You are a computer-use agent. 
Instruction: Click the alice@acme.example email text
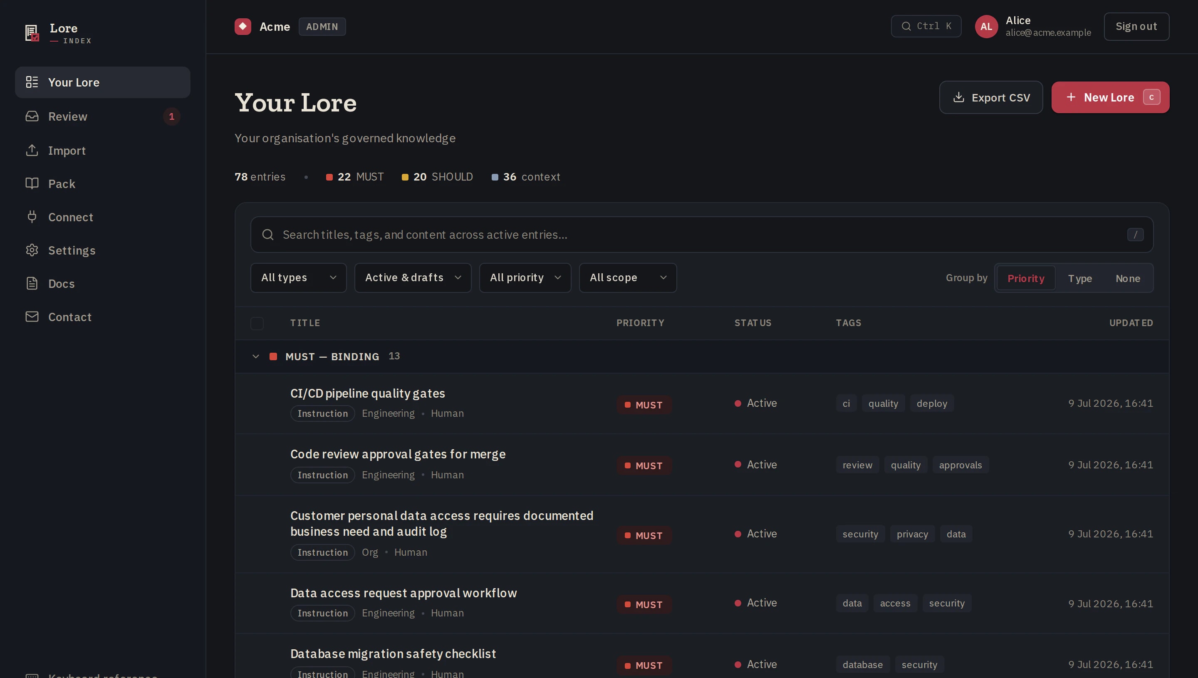tap(1048, 32)
